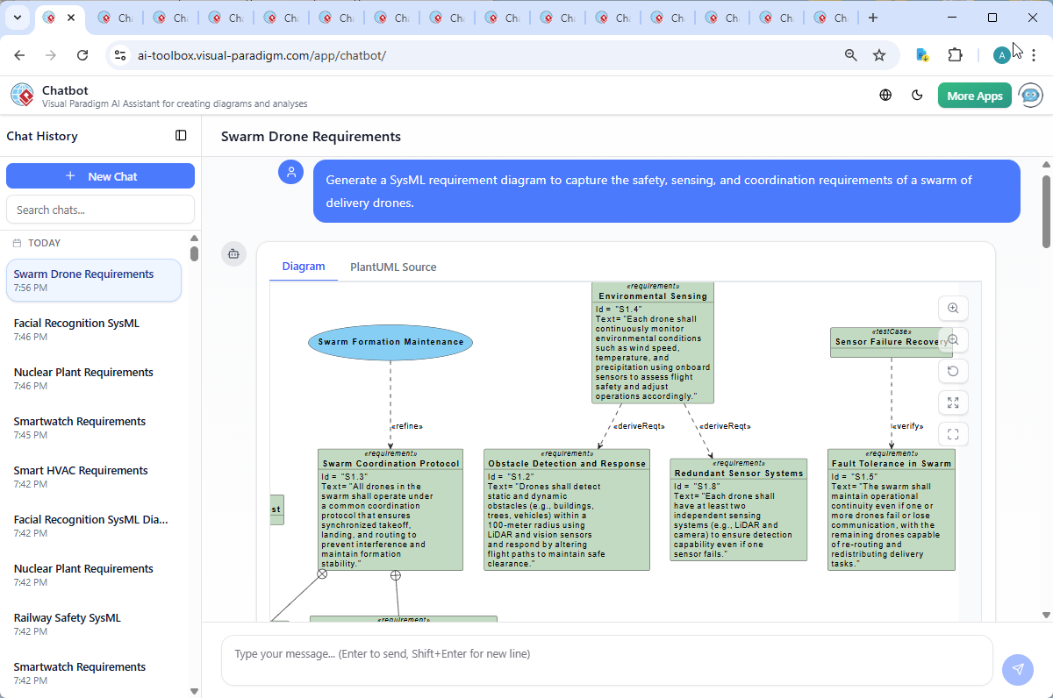Toggle dark mode with moon icon

click(x=918, y=96)
